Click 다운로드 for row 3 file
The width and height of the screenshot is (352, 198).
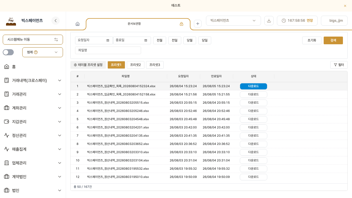coord(254,103)
